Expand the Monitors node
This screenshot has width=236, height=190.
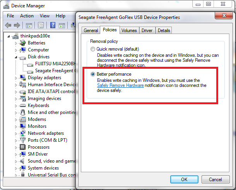click(x=16, y=127)
